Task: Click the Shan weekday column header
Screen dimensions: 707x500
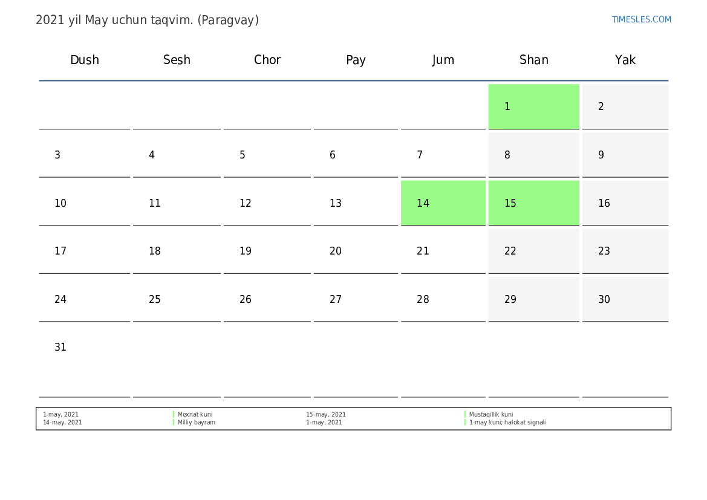Action: click(x=533, y=60)
